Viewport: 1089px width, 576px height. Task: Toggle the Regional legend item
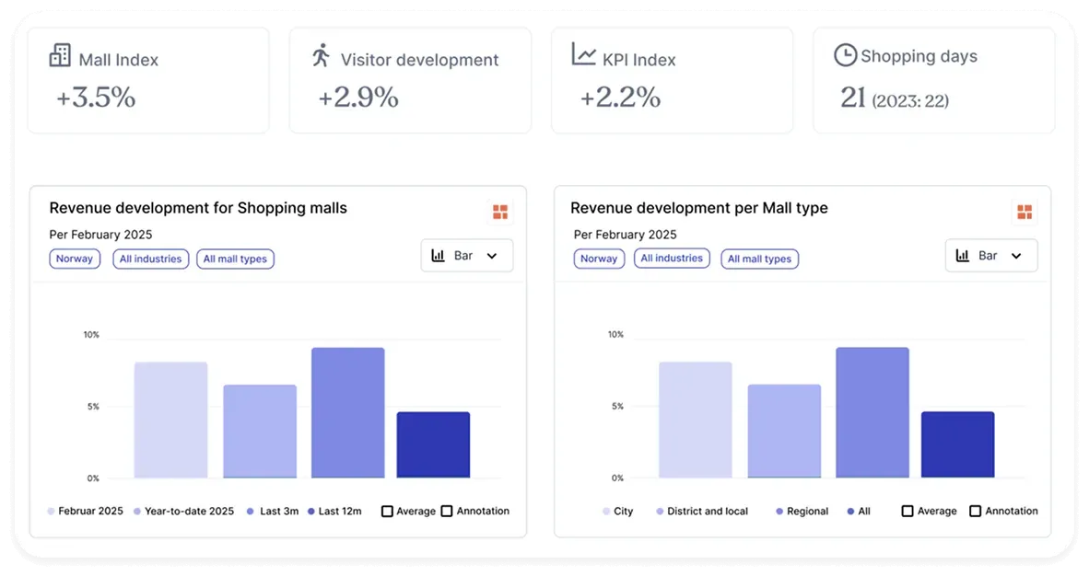pyautogui.click(x=802, y=511)
